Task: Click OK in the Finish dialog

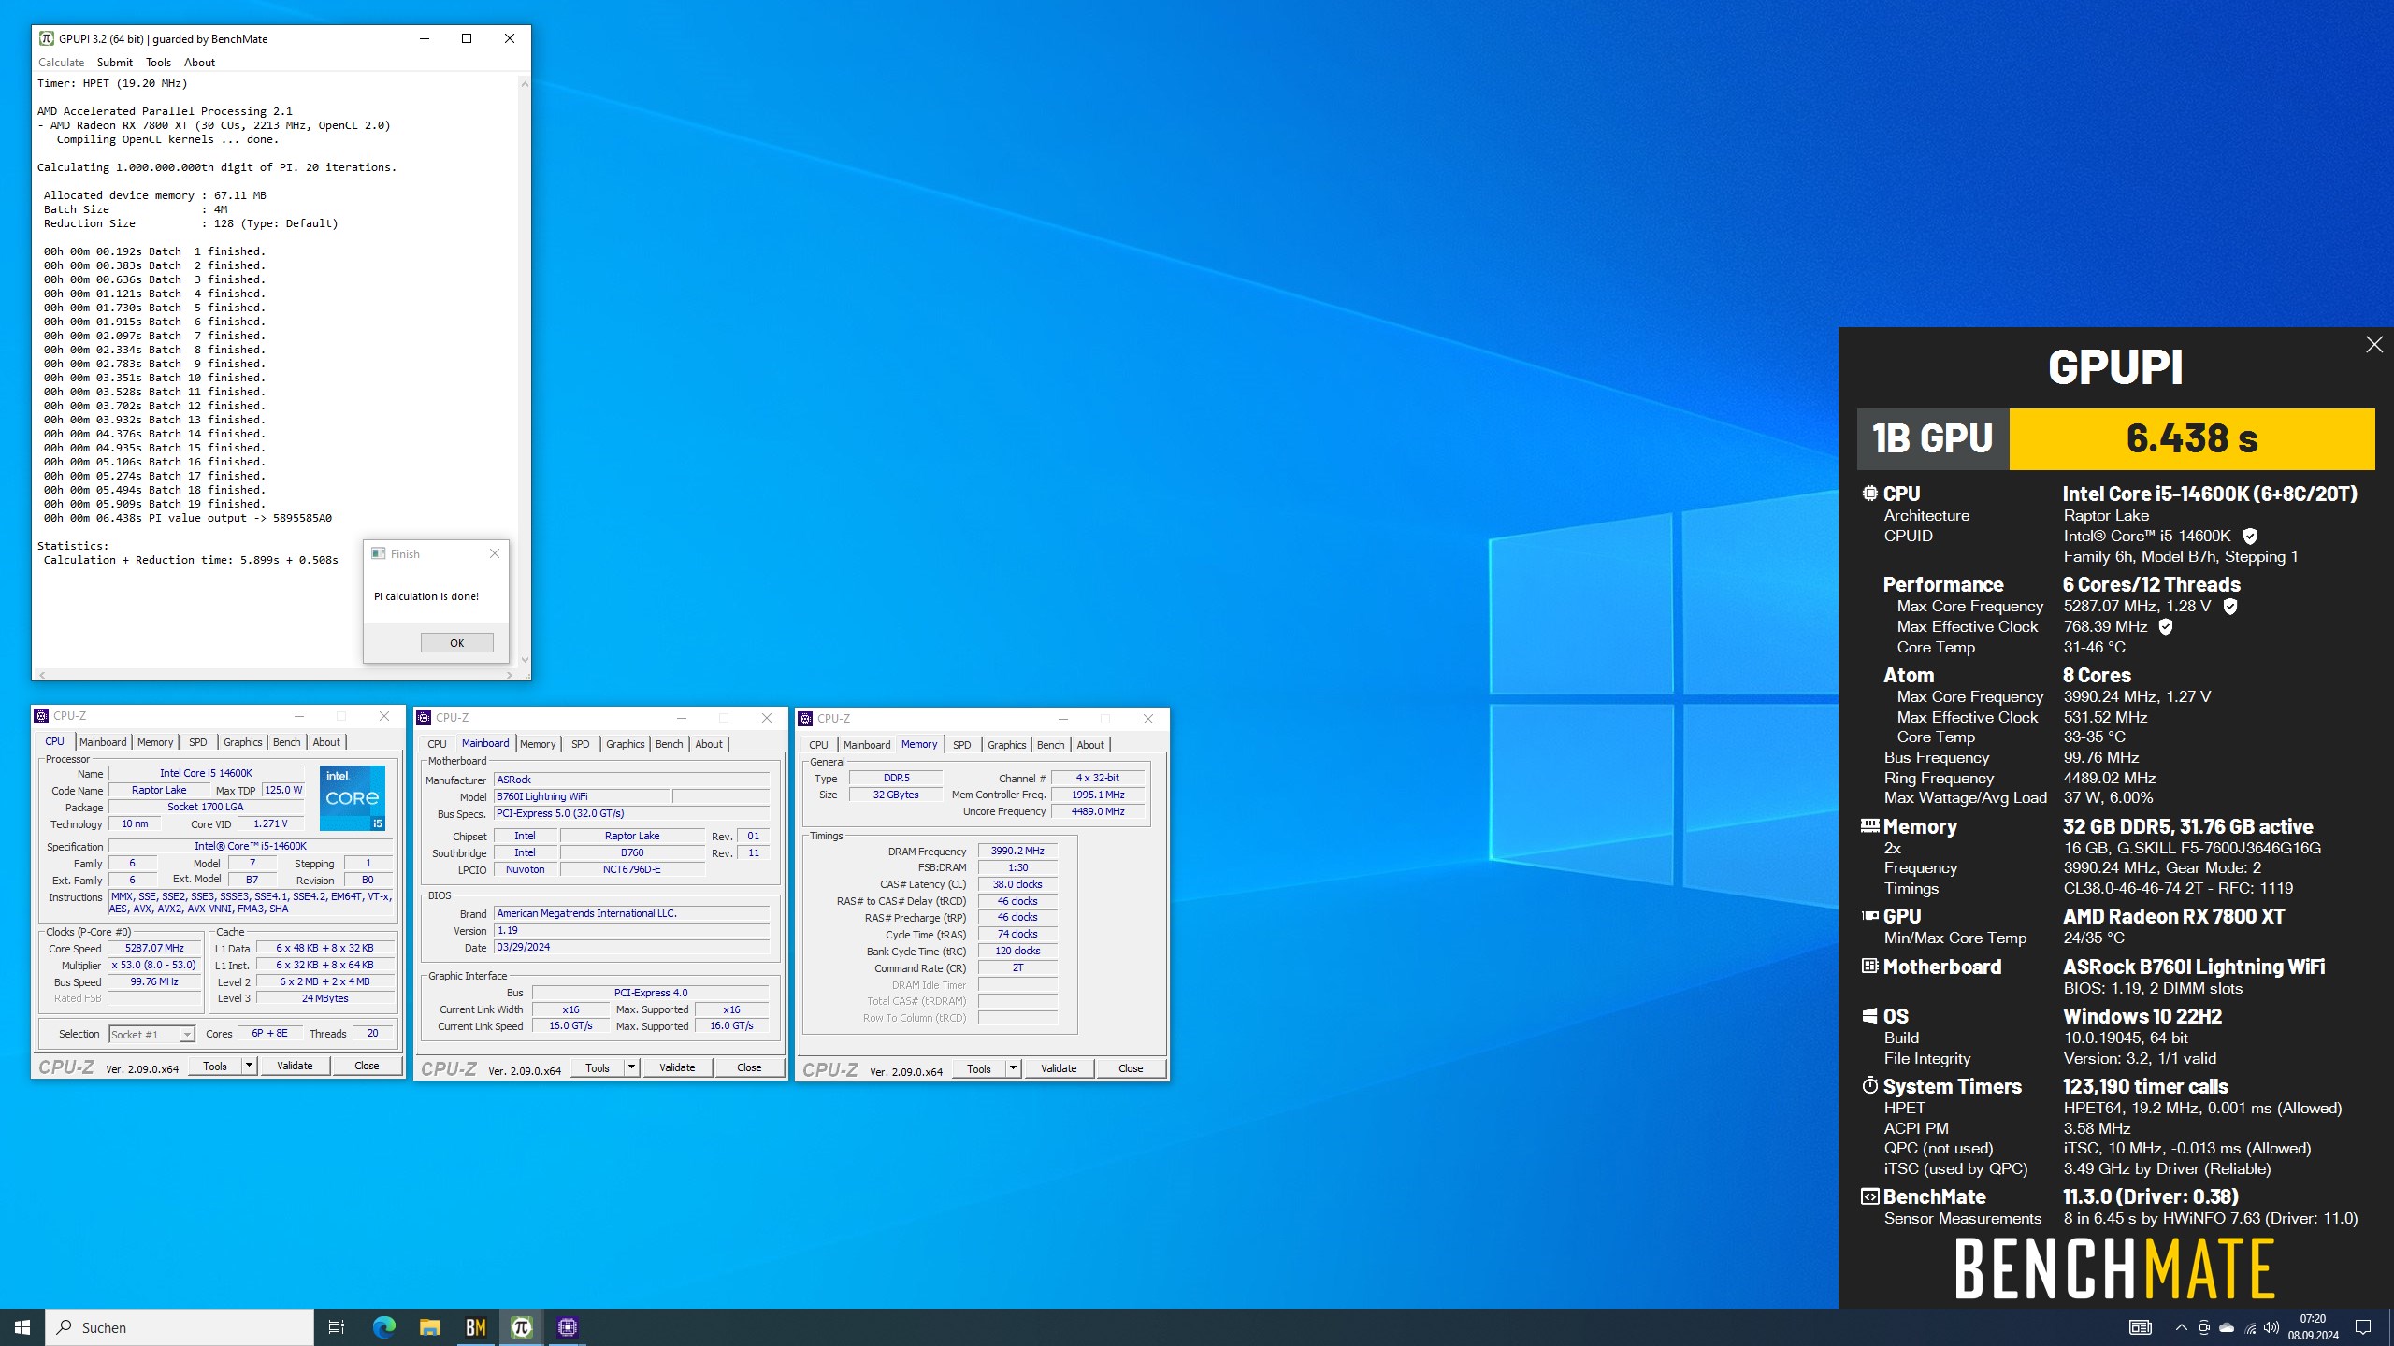Action: click(x=456, y=643)
